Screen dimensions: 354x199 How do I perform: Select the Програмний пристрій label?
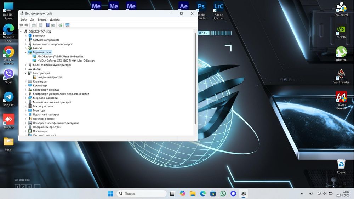click(46, 127)
